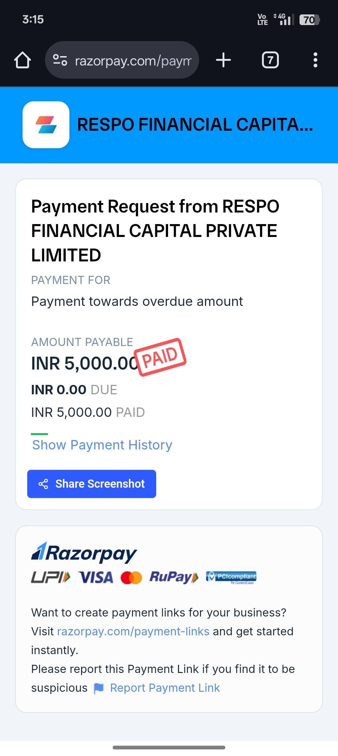Tap the RESPO merchant logo icon

pyautogui.click(x=46, y=125)
